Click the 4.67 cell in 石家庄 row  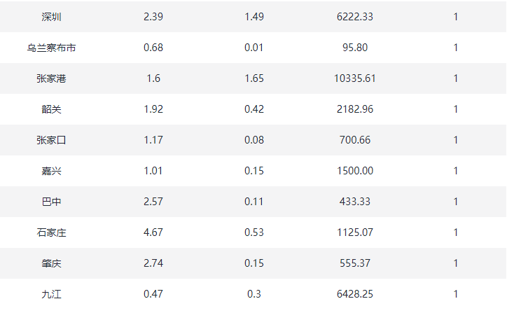pyautogui.click(x=153, y=232)
